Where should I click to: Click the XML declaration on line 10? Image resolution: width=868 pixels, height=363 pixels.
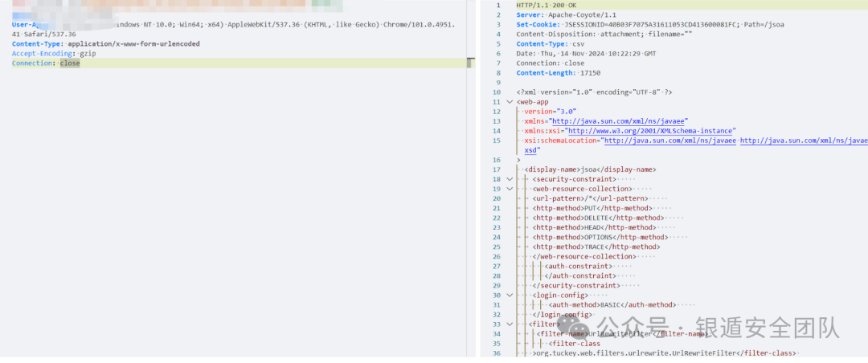pos(596,92)
